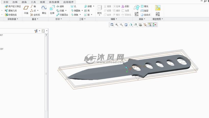The width and height of the screenshot is (209, 118).
Task: Expand the 编辑 group overflow
Action: tap(114, 19)
